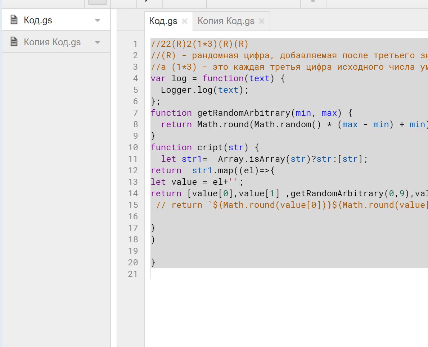Select line number 14 in the gutter
The width and height of the screenshot is (428, 347).
(x=133, y=193)
